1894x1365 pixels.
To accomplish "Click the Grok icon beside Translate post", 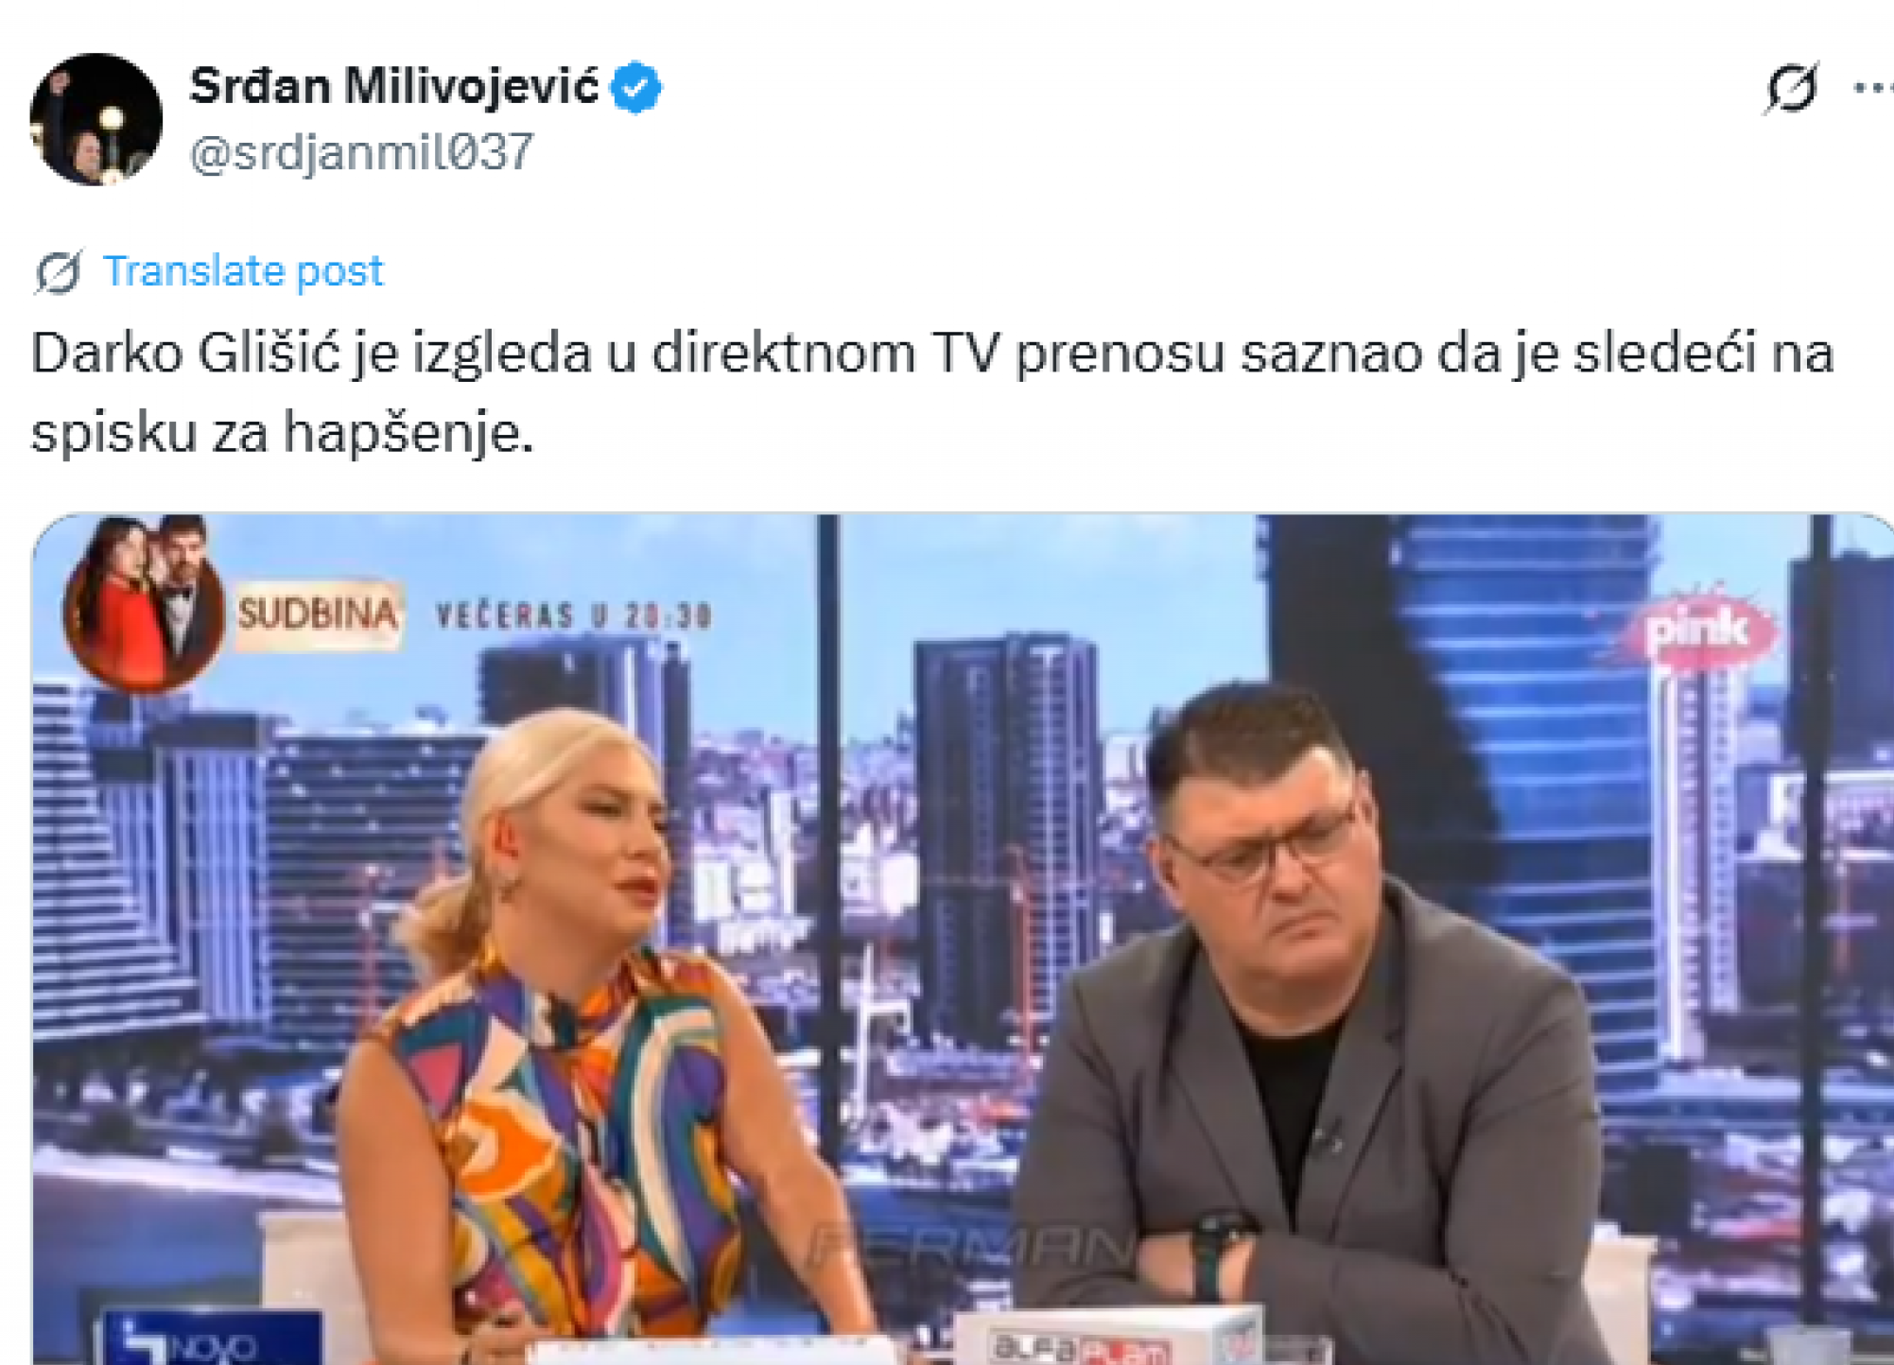I will [59, 272].
